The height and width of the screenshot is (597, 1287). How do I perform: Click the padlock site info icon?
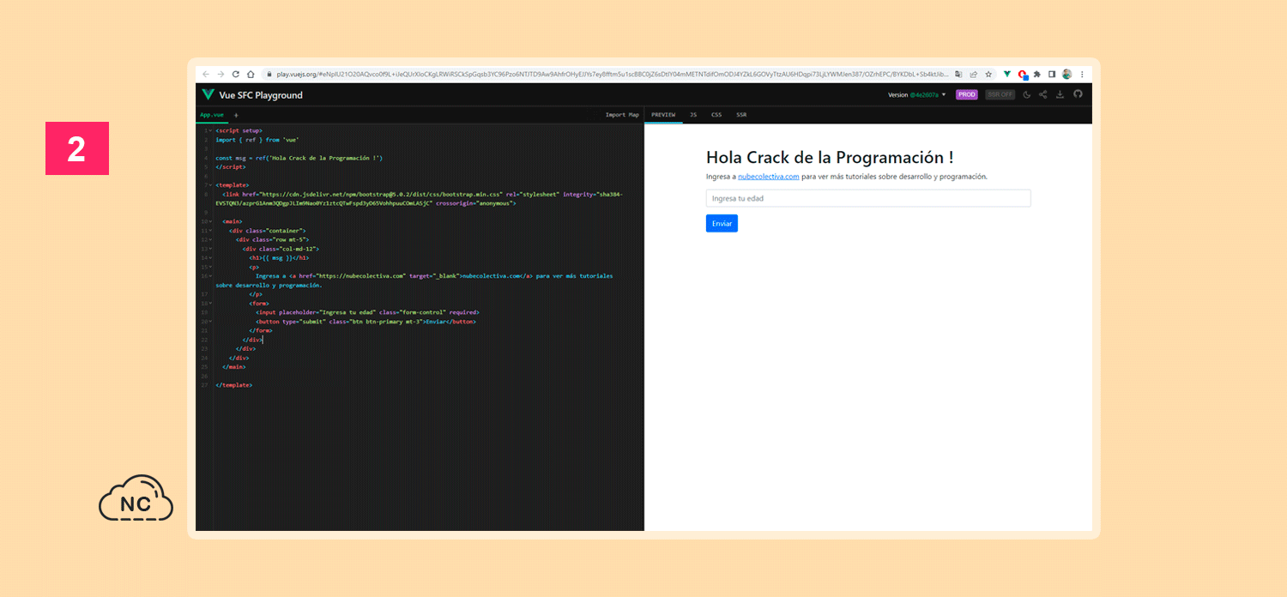point(269,75)
